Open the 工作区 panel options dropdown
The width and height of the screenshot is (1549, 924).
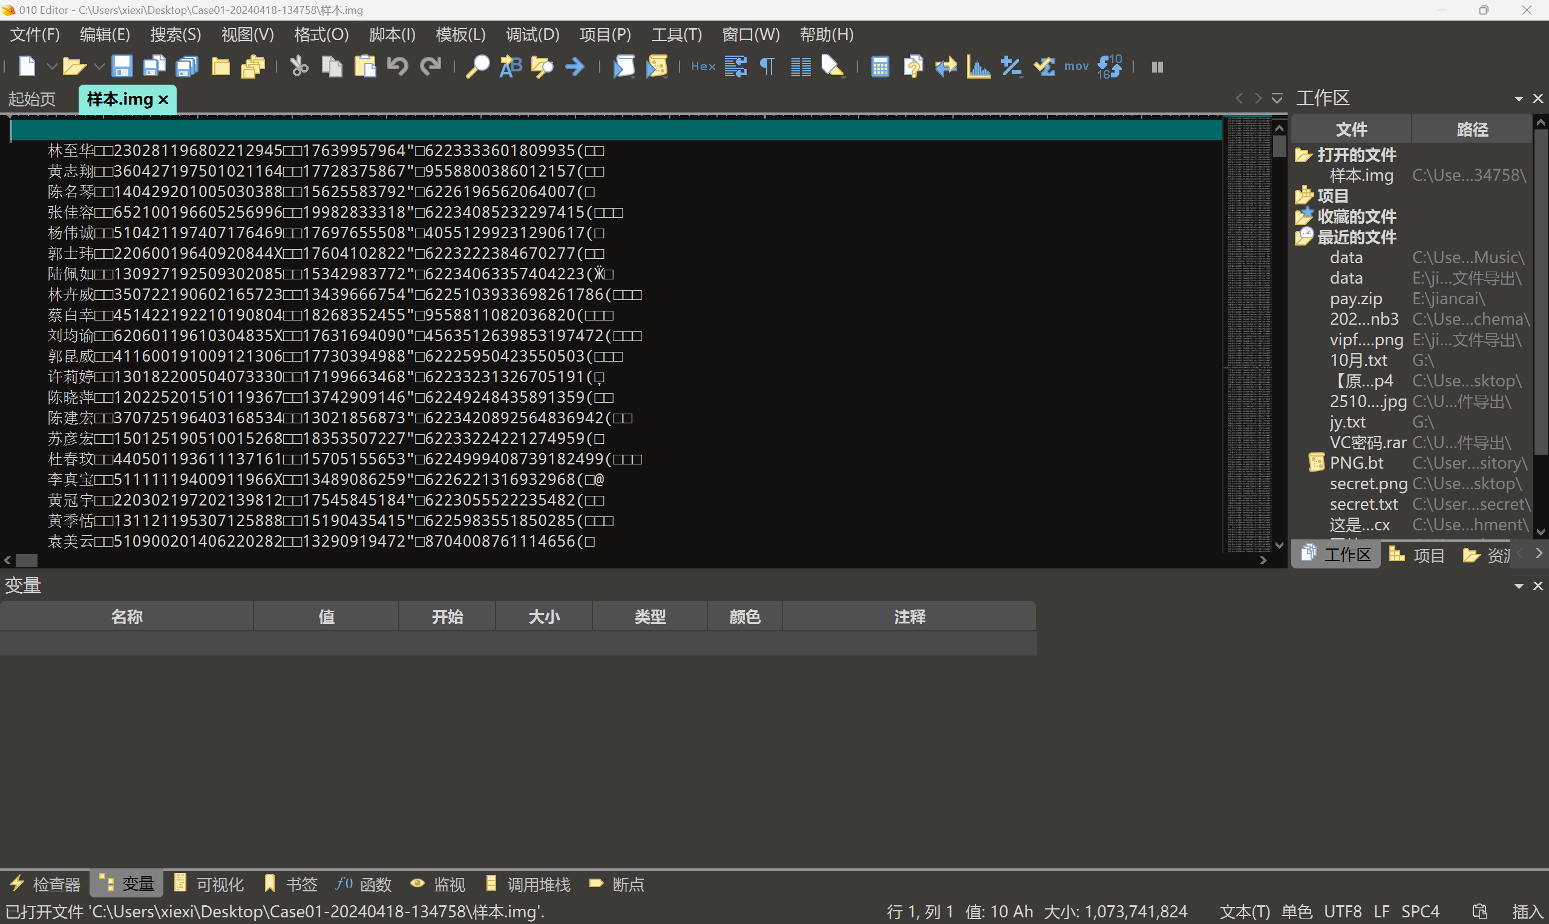(1519, 99)
